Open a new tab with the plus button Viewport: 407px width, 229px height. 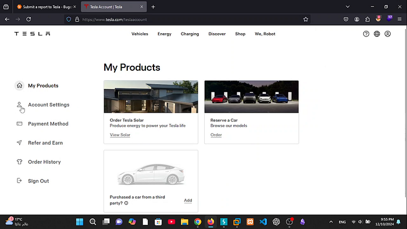pos(153,7)
